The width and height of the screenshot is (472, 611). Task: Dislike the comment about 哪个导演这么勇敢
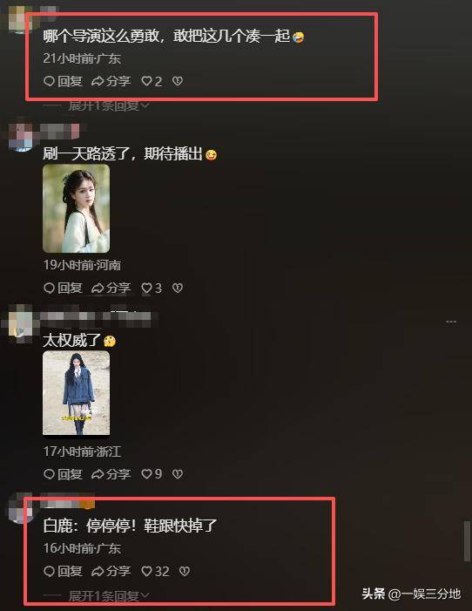click(x=178, y=81)
